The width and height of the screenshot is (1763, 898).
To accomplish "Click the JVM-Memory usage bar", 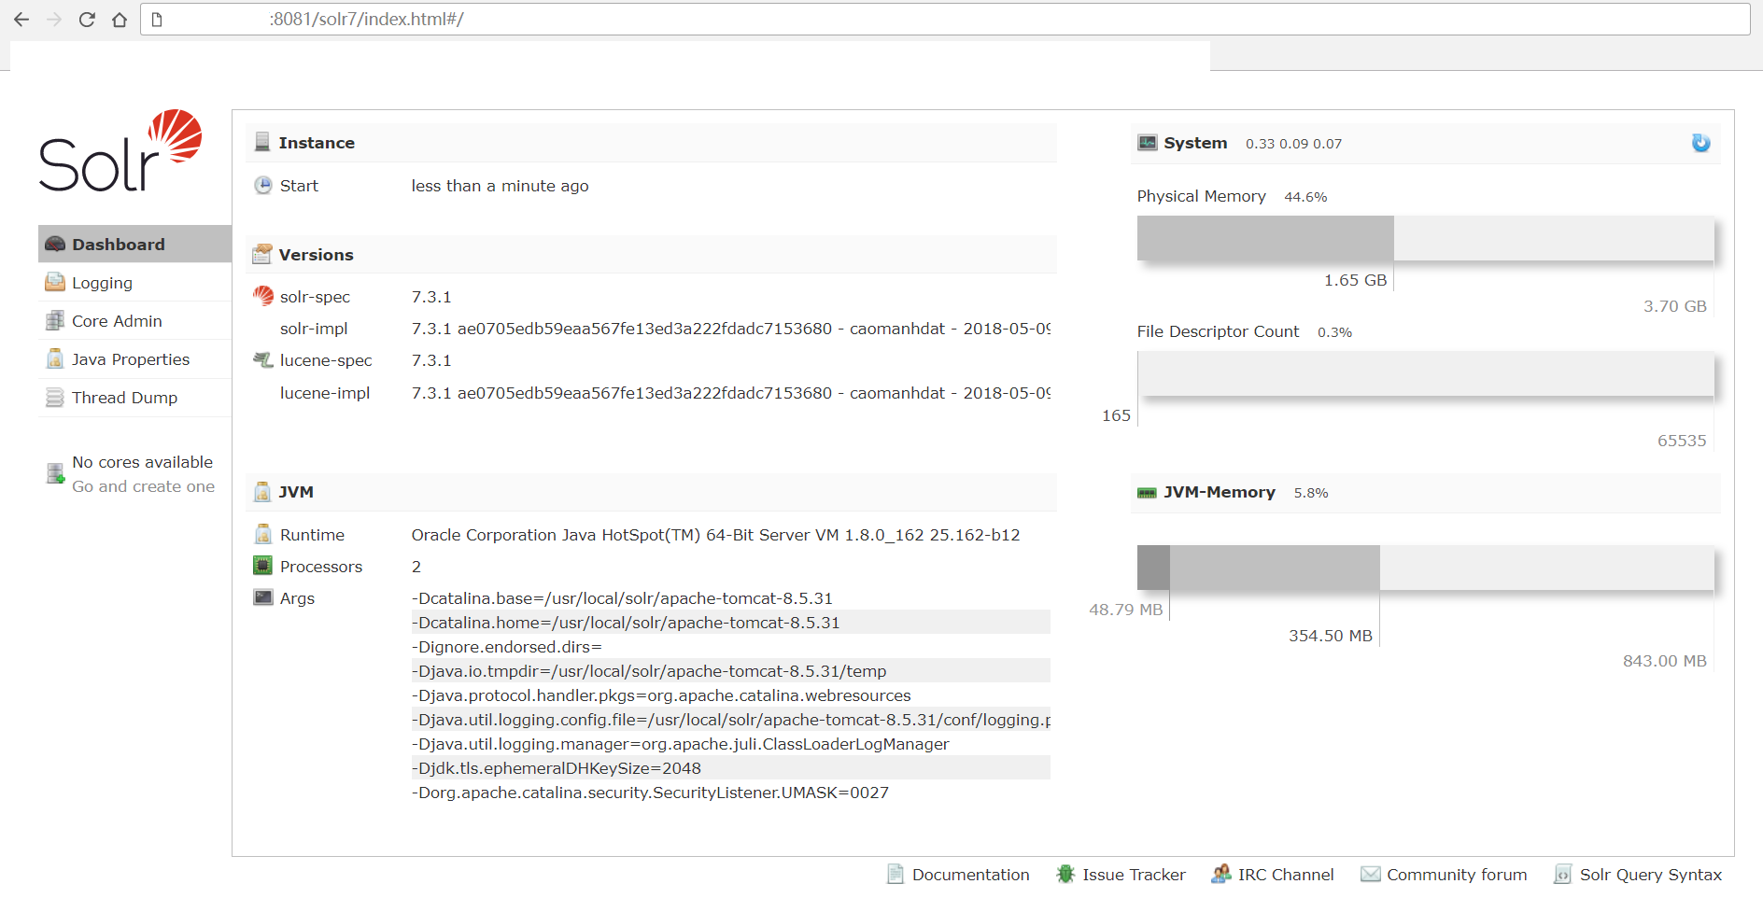I will coord(1425,567).
